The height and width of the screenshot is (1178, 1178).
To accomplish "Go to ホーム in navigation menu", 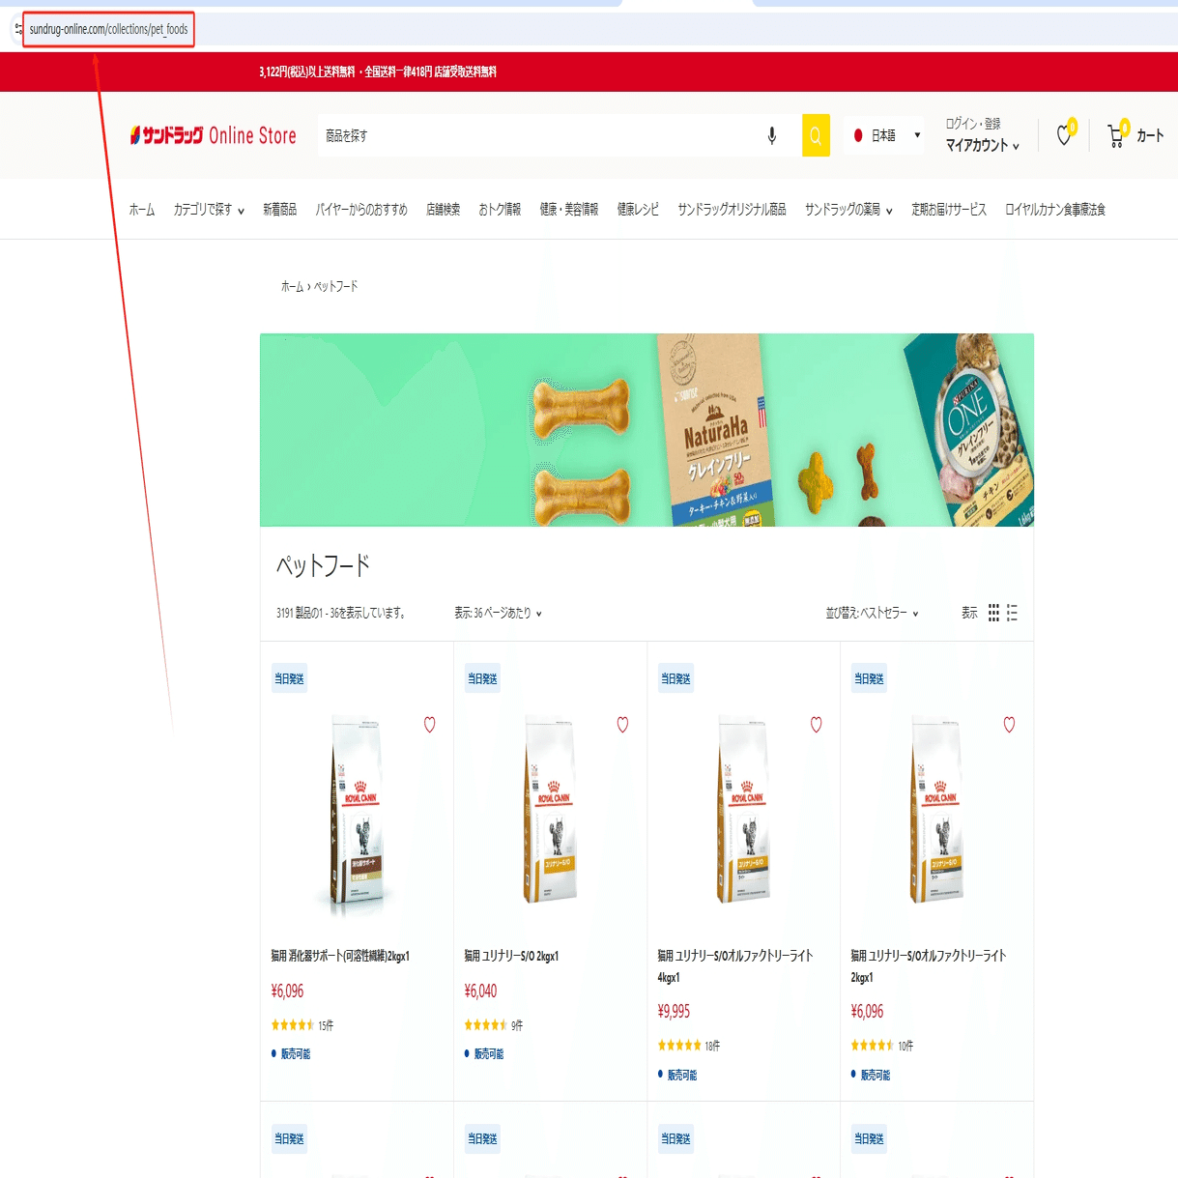I will [142, 209].
